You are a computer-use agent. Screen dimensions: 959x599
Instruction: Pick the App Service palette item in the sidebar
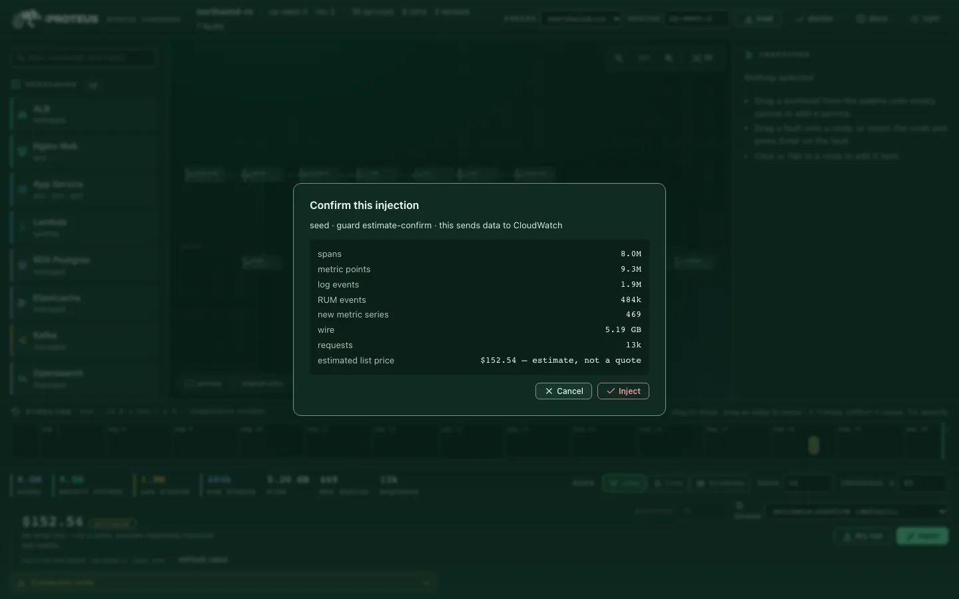pyautogui.click(x=83, y=190)
